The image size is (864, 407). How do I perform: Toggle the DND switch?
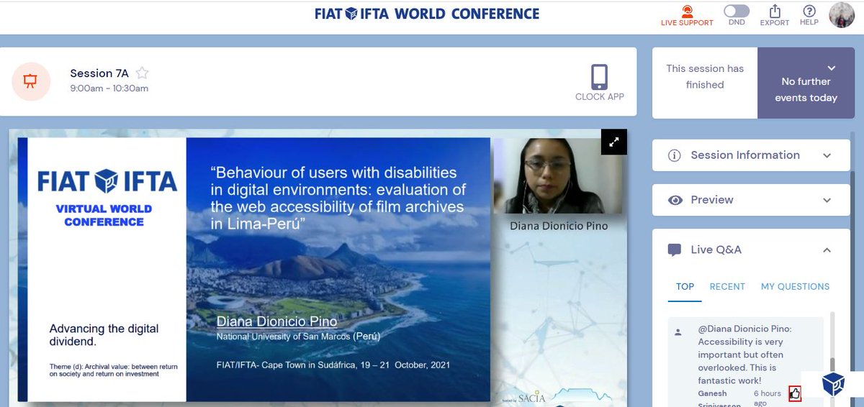coord(737,11)
